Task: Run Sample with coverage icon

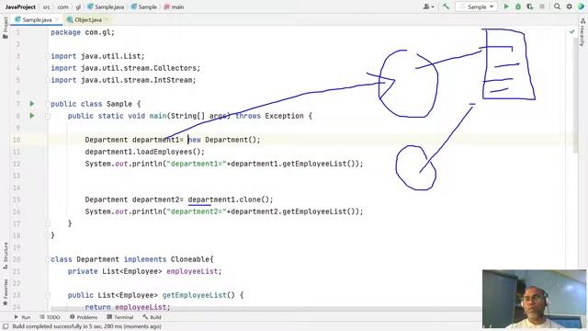Action: point(530,6)
